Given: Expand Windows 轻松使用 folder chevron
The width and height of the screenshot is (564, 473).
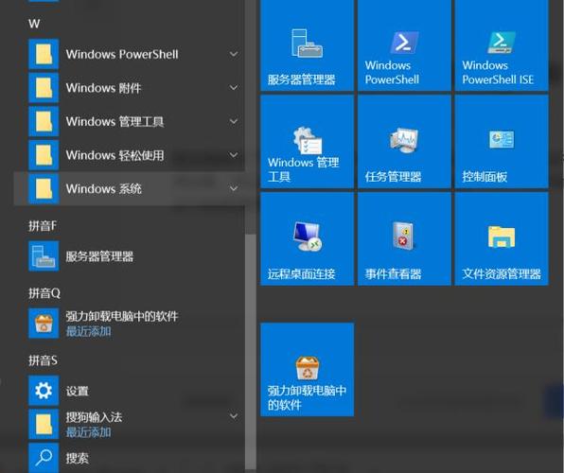Looking at the screenshot, I should pyautogui.click(x=234, y=155).
